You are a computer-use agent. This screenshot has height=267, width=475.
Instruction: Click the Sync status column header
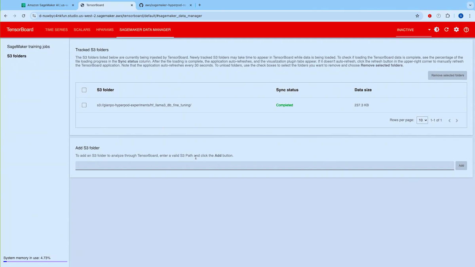pos(287,90)
